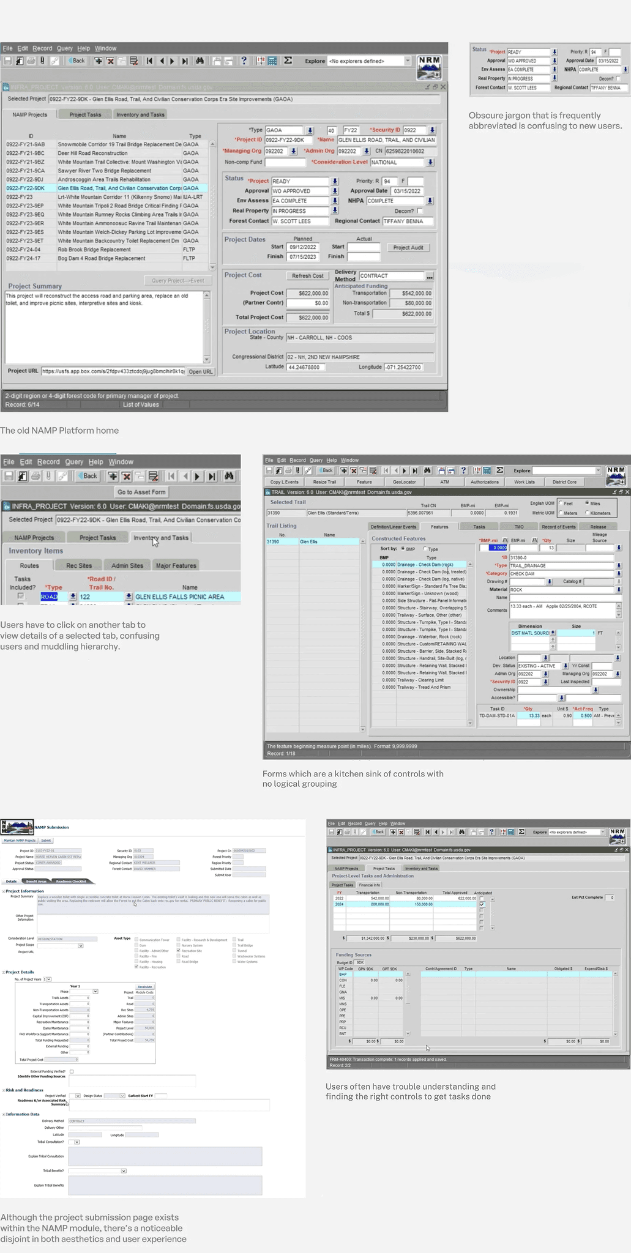631x1253 pixels.
Task: Switch to Rec Sites tab in Inventory Items
Action: click(79, 565)
